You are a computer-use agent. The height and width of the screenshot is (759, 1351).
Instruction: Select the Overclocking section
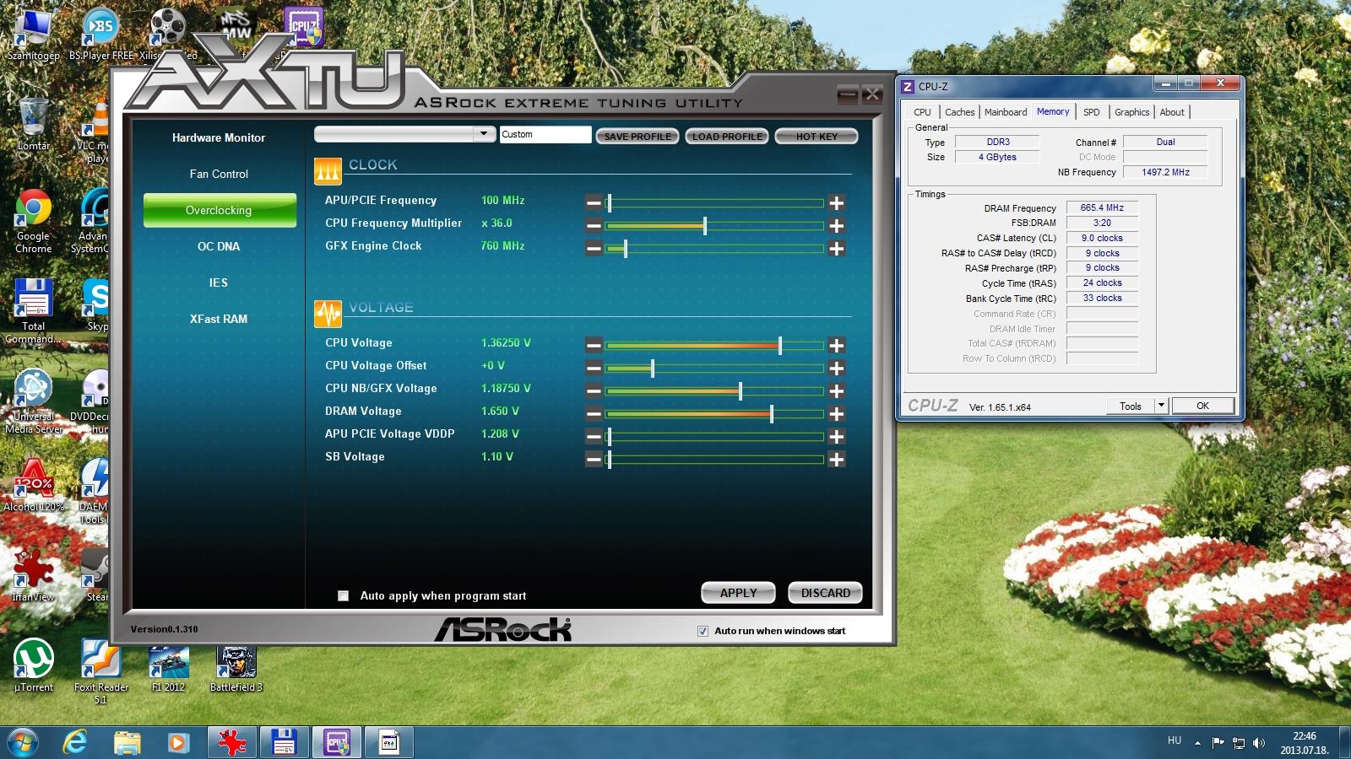click(220, 210)
